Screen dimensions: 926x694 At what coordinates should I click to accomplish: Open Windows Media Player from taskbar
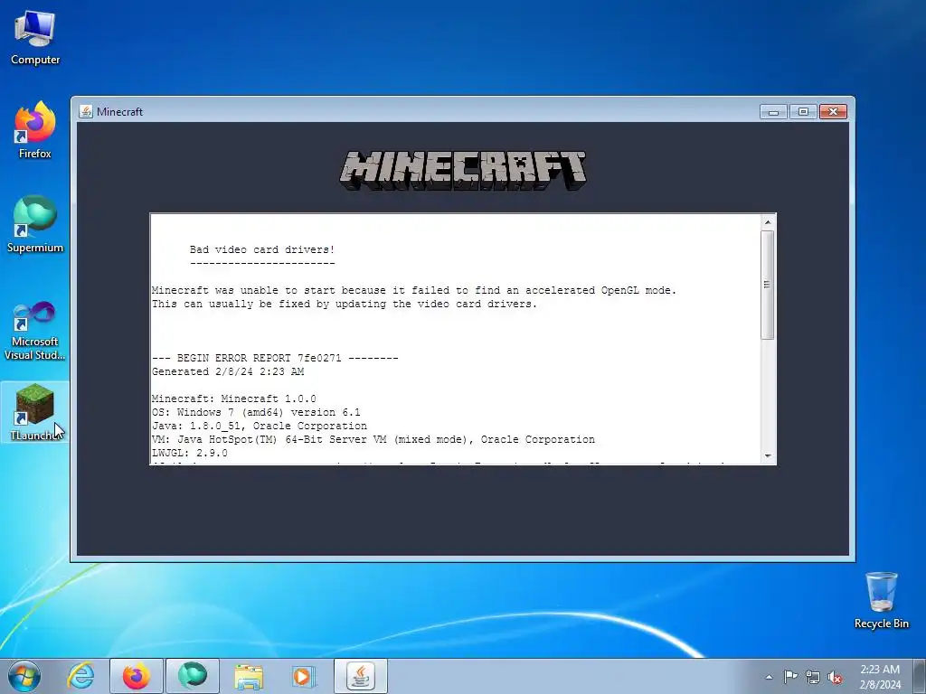click(304, 676)
